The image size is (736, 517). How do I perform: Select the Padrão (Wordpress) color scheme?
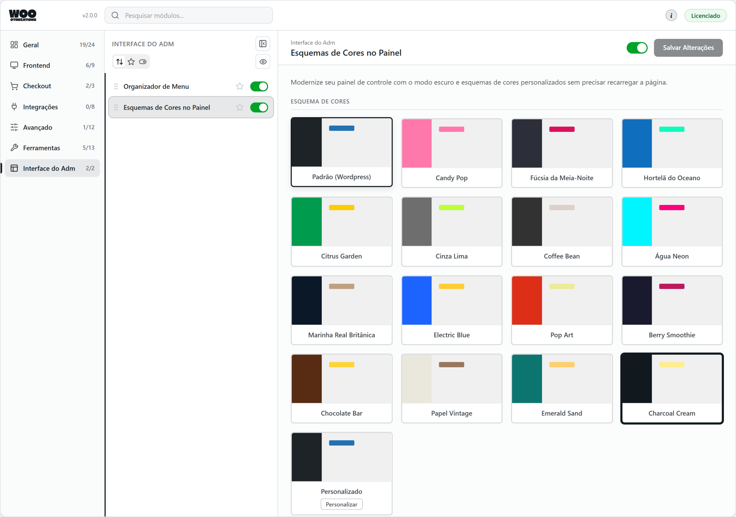click(x=341, y=152)
